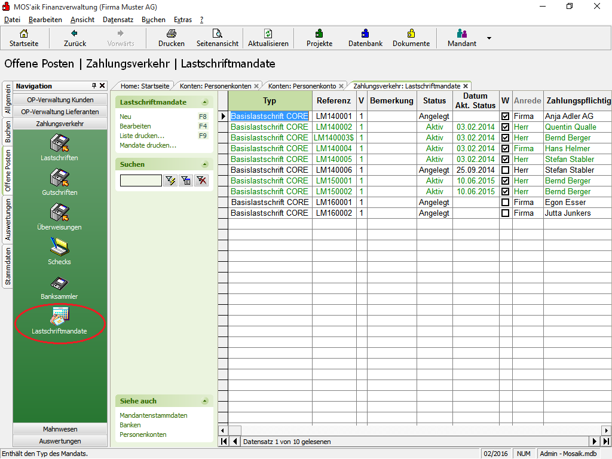Expand the Mahnwesen navigation group
Viewport: 612px width, 459px height.
[x=60, y=429]
